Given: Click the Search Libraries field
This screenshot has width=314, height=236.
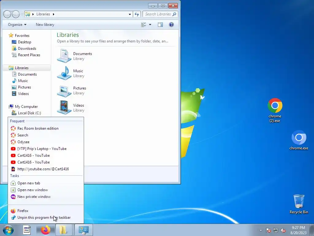Looking at the screenshot, I should [160, 14].
